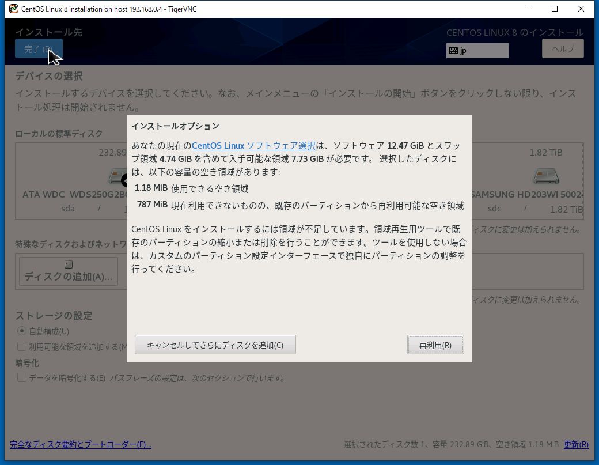Screen dimensions: 599x465
Task: Click the TigerVNC window title bar icon
Action: (x=13, y=9)
